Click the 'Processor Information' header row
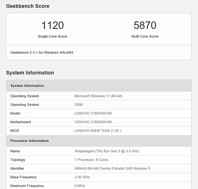Image resolution: width=198 pixels, height=189 pixels. point(99,141)
